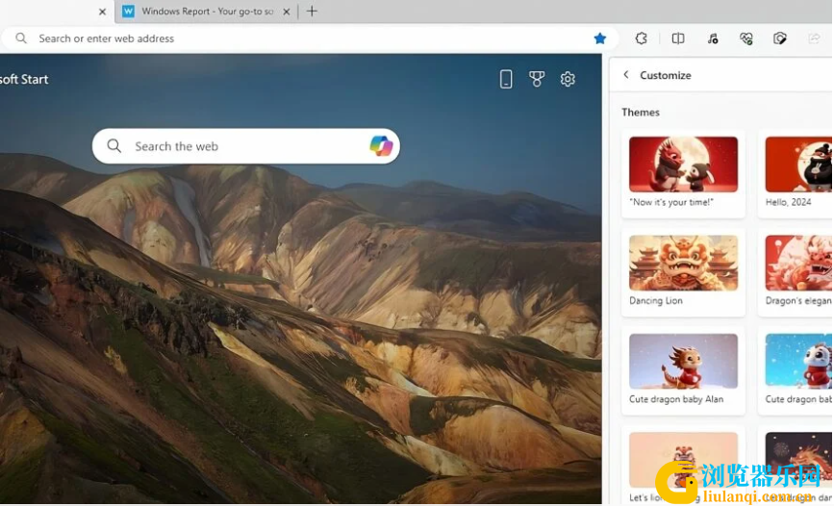This screenshot has height=506, width=834.
Task: Click the Themes heading
Action: 641,113
